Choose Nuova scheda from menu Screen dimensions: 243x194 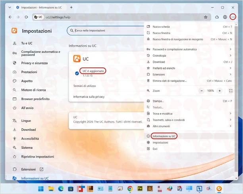[x=189, y=27]
